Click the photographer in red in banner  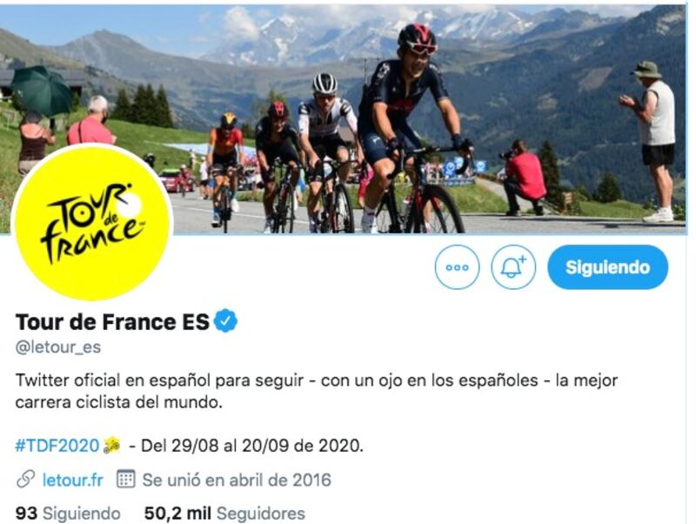pos(523,178)
